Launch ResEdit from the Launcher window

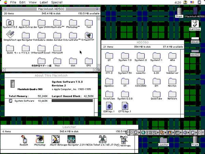(24, 139)
